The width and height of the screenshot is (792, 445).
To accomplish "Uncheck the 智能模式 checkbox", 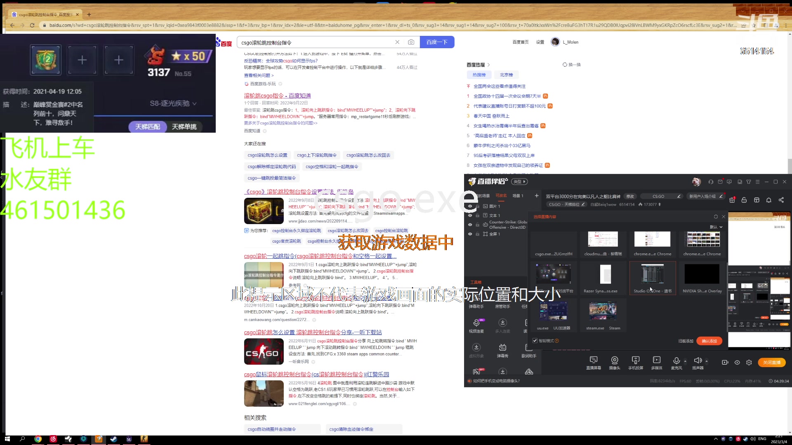I will click(x=535, y=341).
